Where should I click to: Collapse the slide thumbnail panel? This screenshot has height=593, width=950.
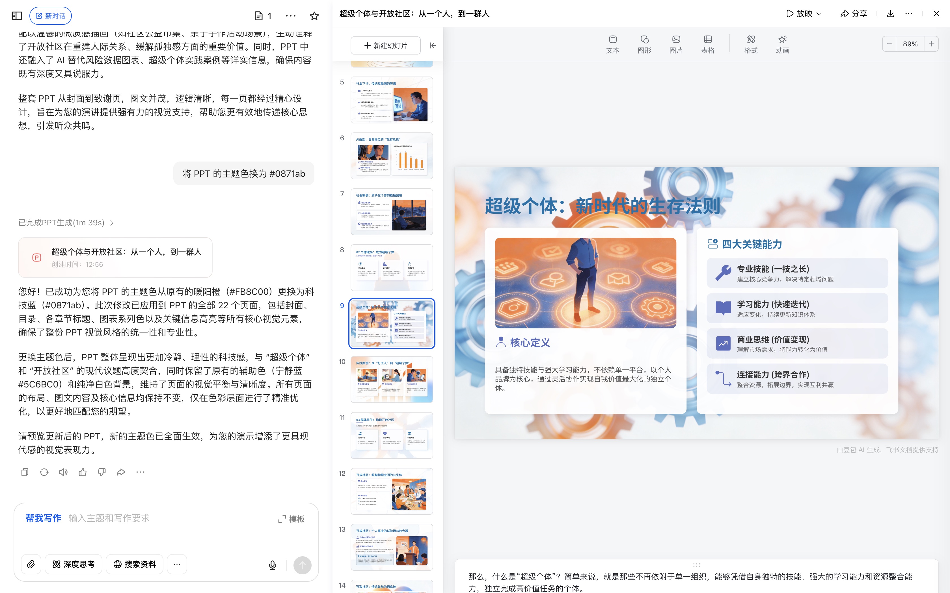point(433,45)
